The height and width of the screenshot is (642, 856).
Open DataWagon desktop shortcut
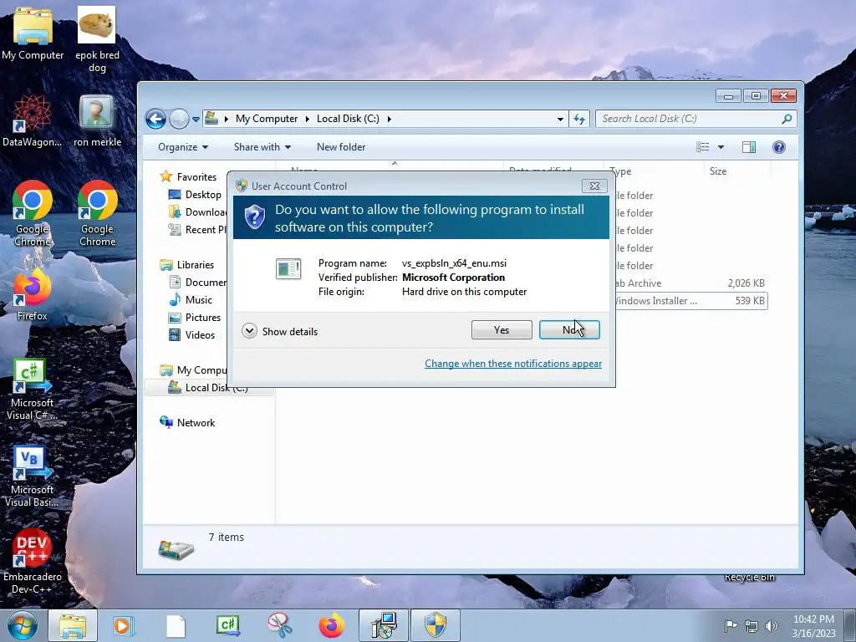33,121
